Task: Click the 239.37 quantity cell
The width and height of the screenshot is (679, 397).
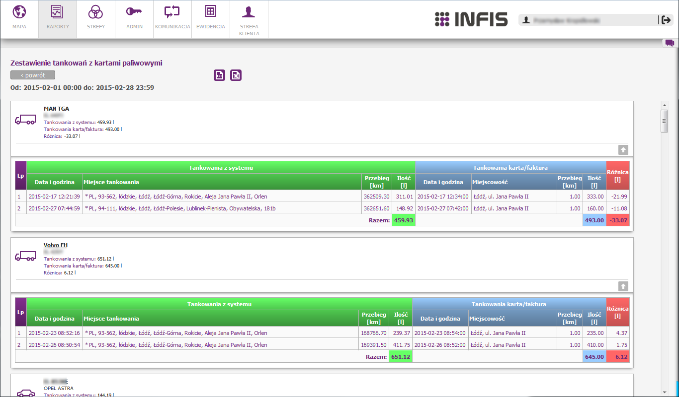Action: [x=401, y=333]
